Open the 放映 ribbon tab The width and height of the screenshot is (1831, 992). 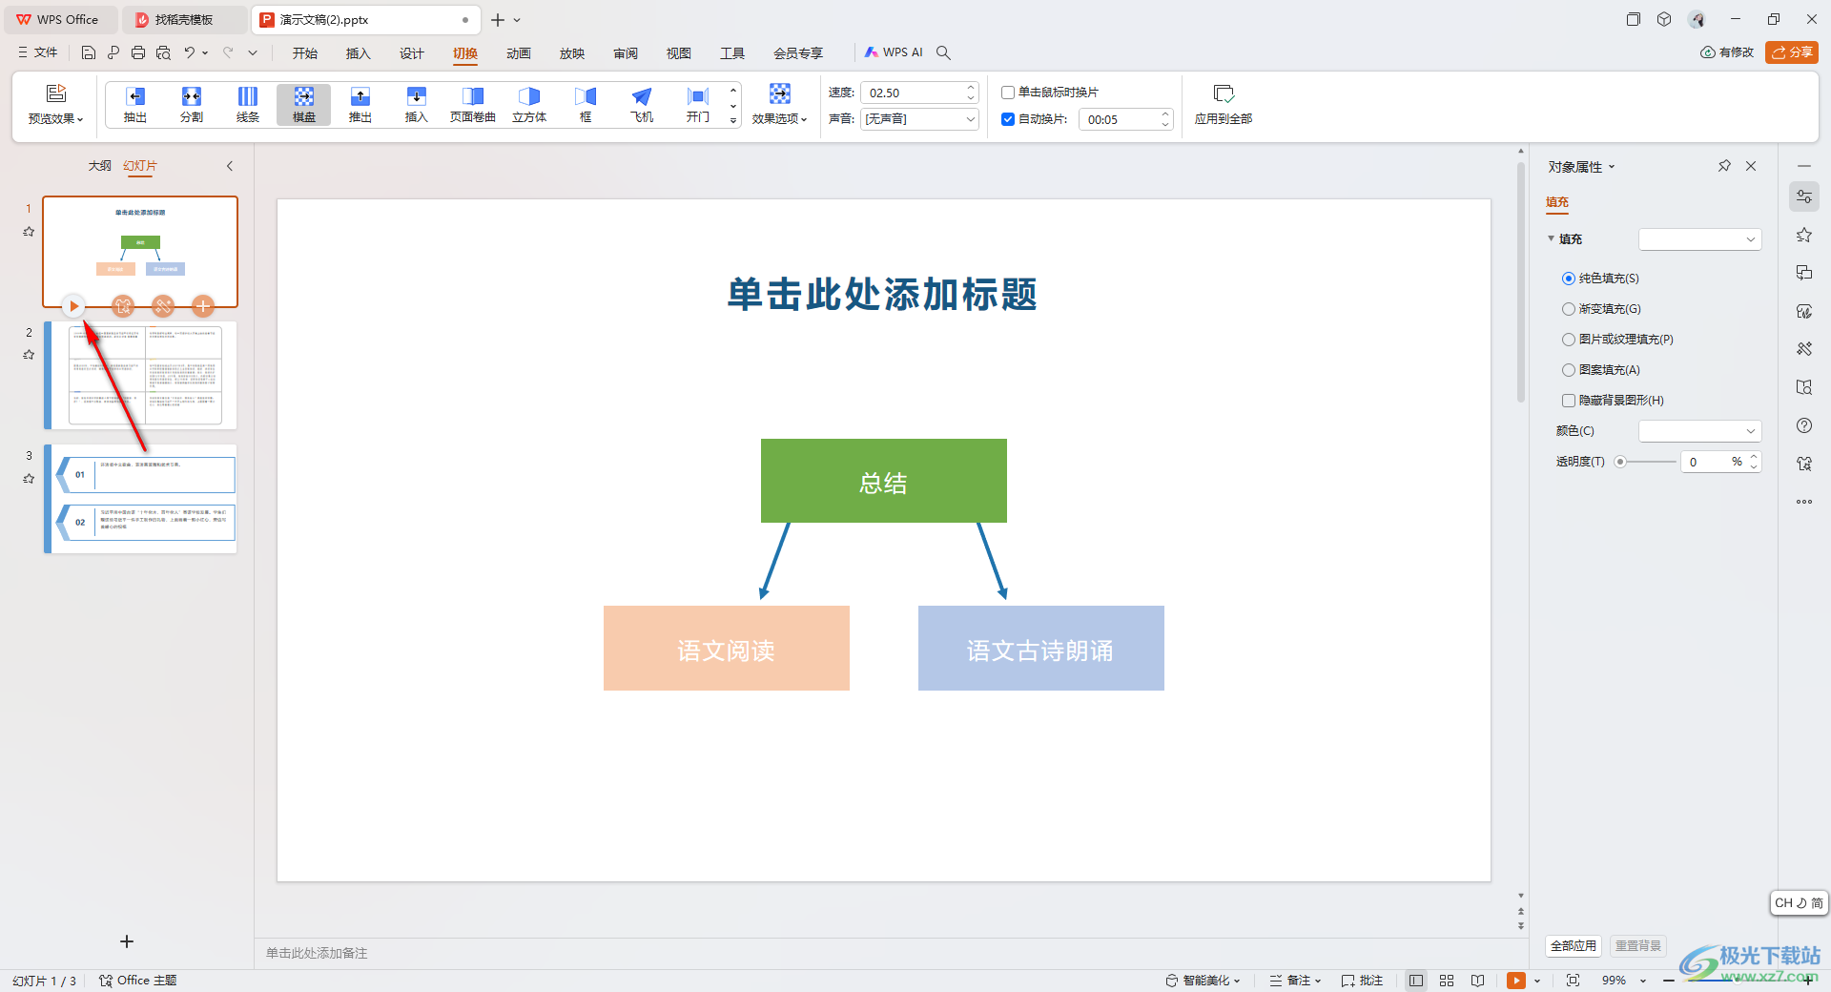572,53
